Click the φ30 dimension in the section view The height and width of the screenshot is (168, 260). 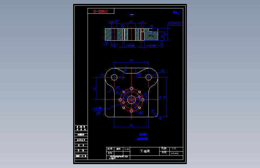[x=131, y=22]
